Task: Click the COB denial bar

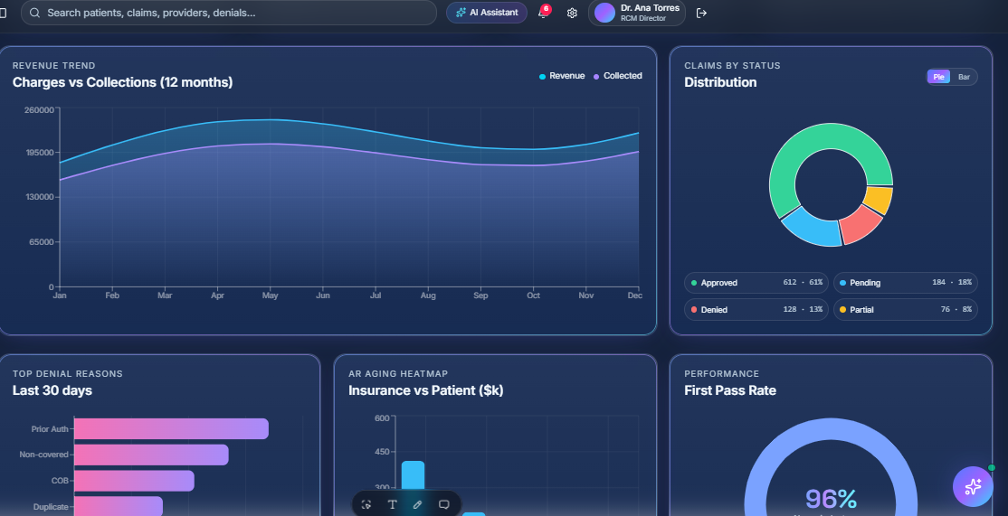Action: click(x=134, y=481)
